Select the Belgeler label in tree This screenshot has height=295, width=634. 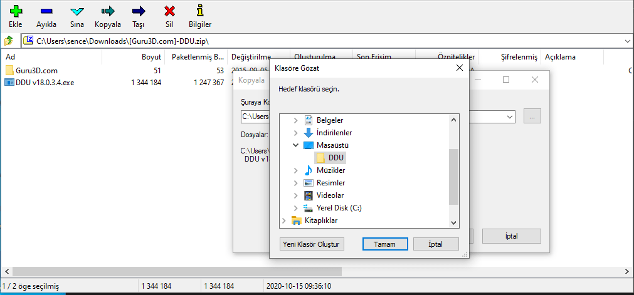[330, 120]
